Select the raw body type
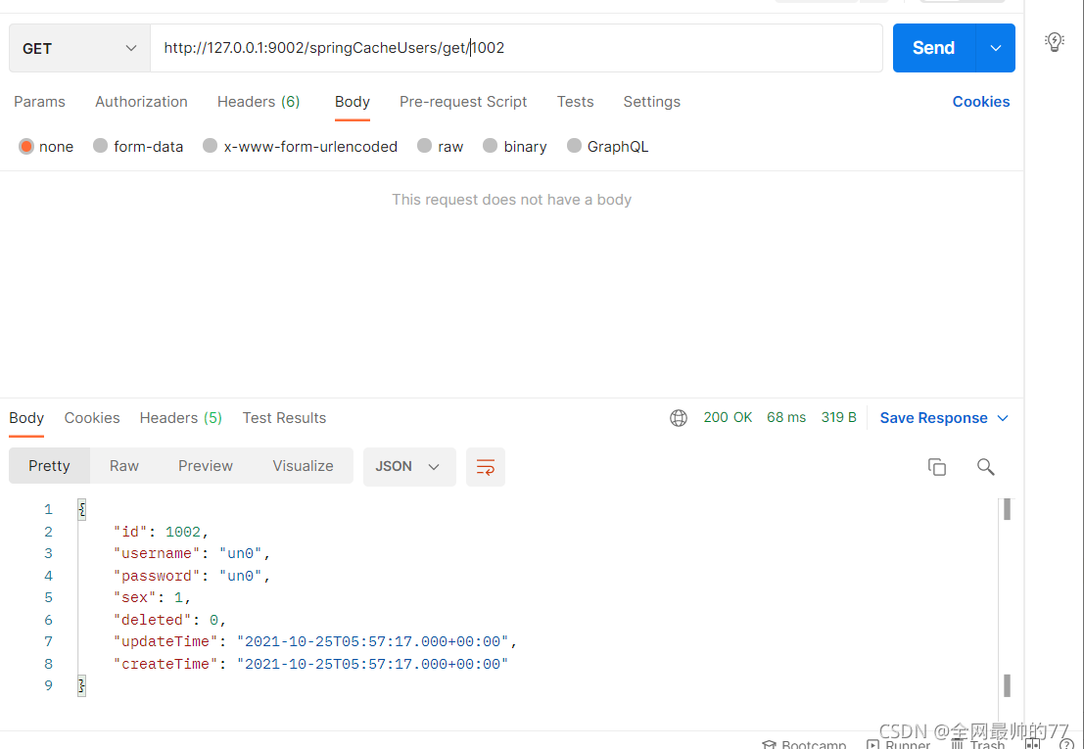 pyautogui.click(x=440, y=146)
